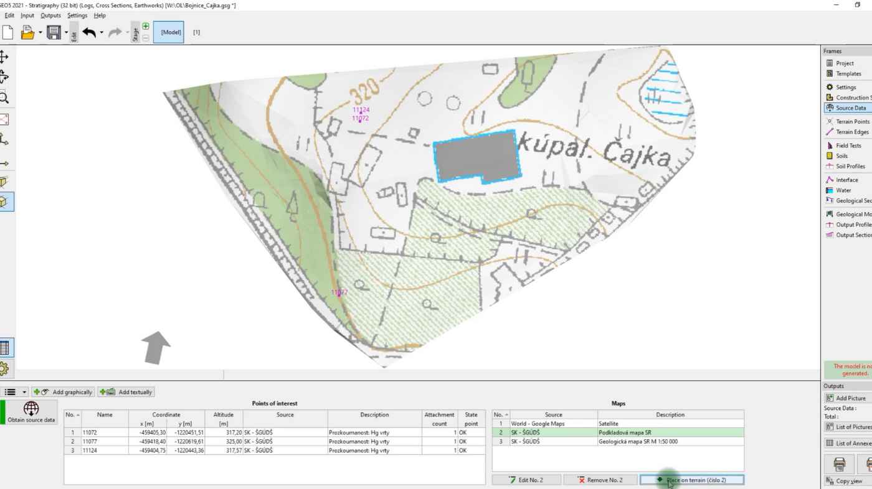
Task: Add a new stage with green plus
Action: tap(146, 26)
